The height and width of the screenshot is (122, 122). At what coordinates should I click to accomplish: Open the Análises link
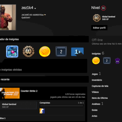point(97,104)
